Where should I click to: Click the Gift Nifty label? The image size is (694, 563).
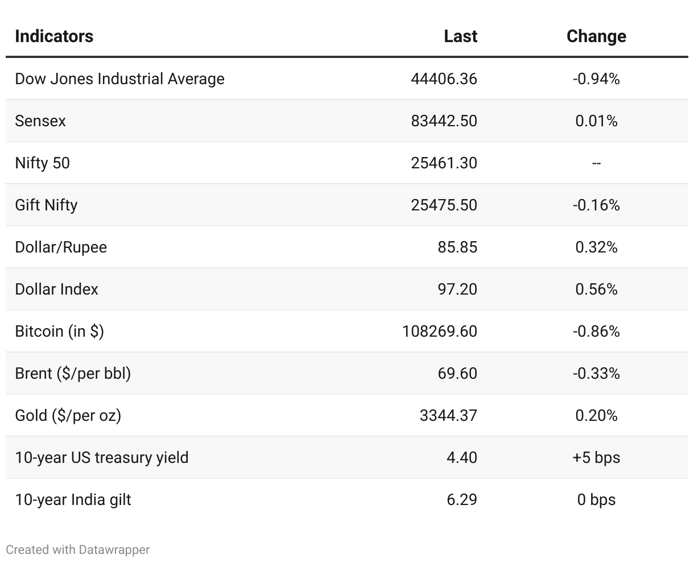pyautogui.click(x=46, y=205)
